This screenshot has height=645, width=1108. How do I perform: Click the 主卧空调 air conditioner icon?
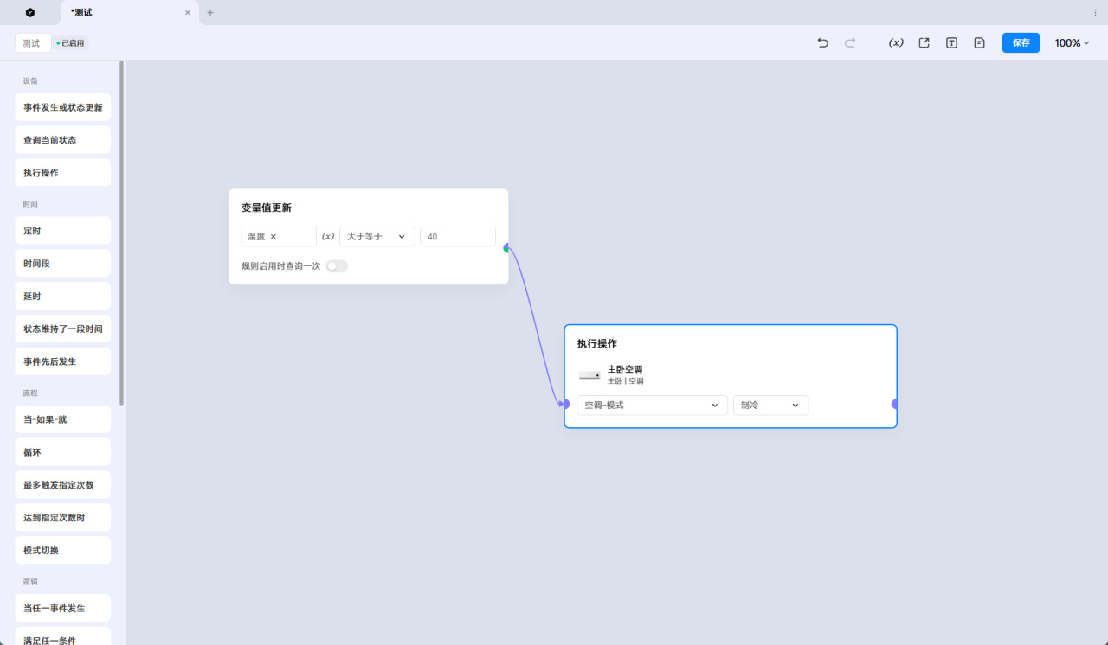point(589,375)
